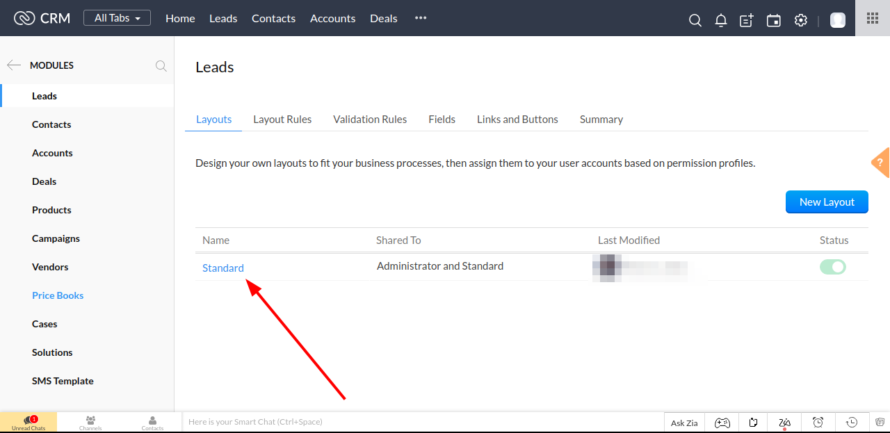Go to Home tab

(180, 19)
